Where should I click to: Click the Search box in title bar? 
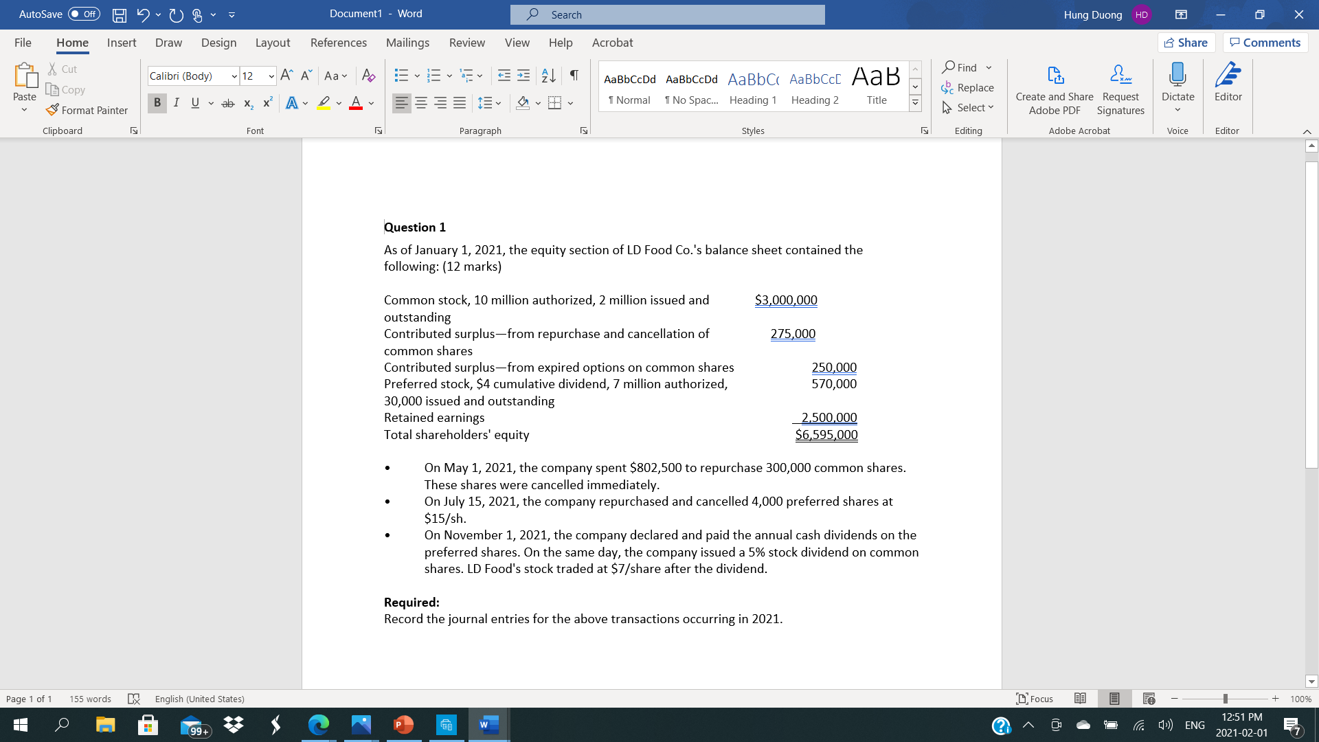click(x=667, y=14)
